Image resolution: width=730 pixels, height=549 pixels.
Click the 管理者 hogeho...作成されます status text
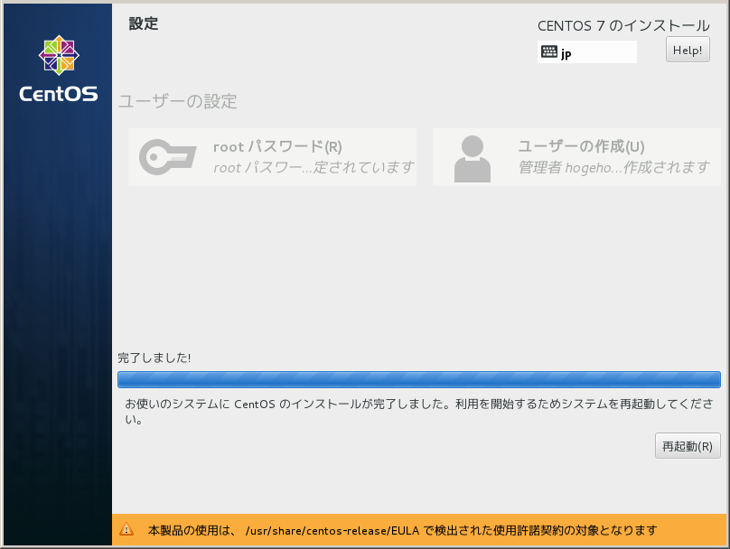click(614, 167)
